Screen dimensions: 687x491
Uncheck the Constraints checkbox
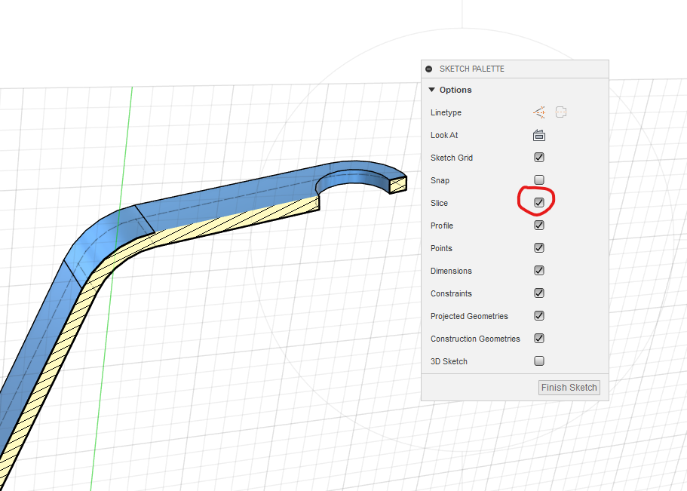[x=539, y=293]
